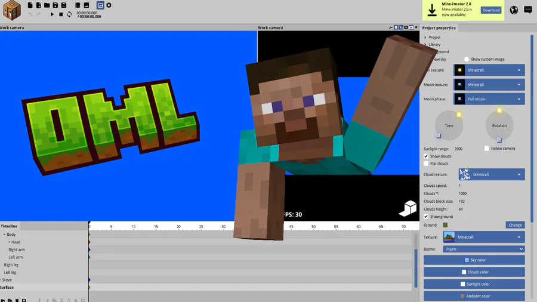
Task: Click the Change ground button
Action: click(x=515, y=225)
